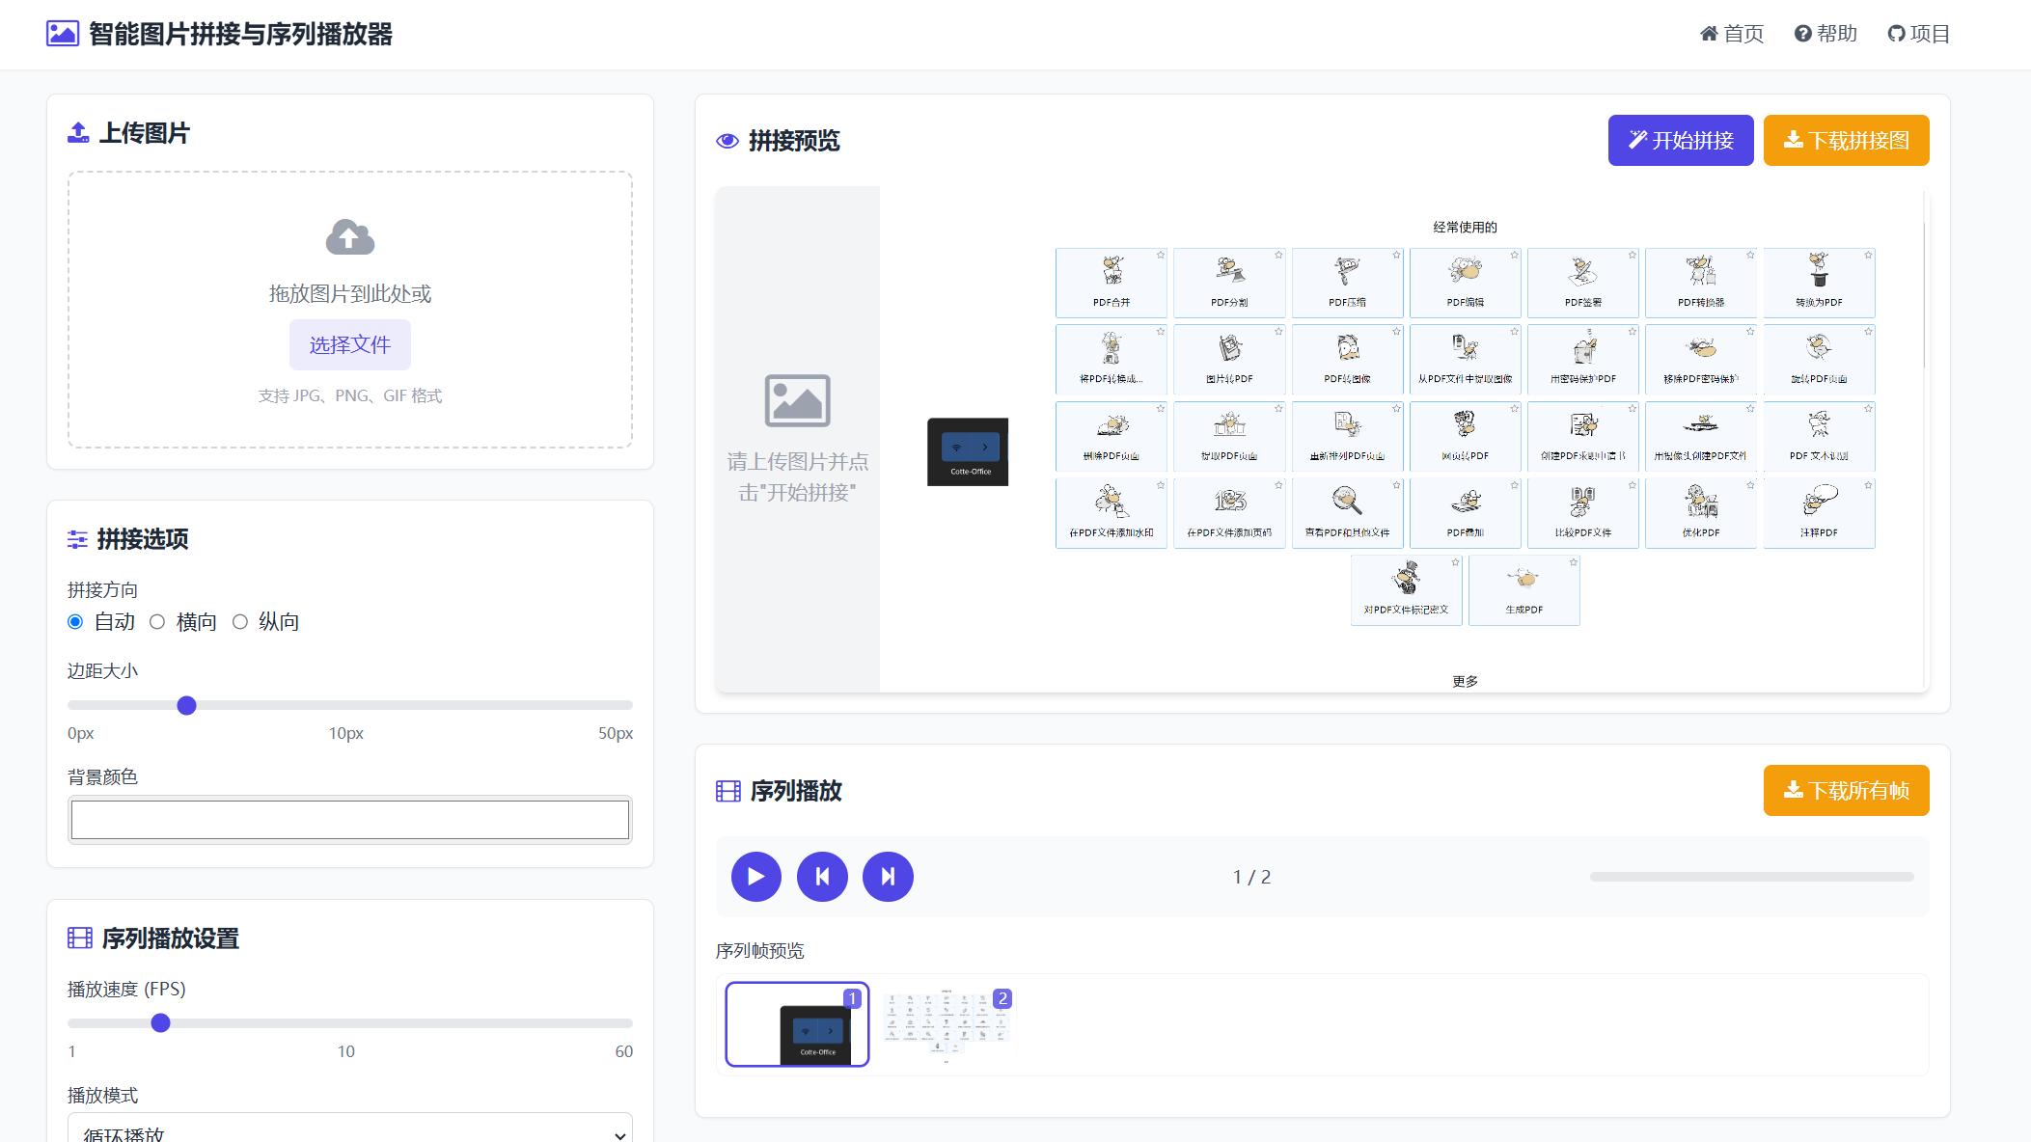Click the play button in 序列播放

(x=756, y=876)
